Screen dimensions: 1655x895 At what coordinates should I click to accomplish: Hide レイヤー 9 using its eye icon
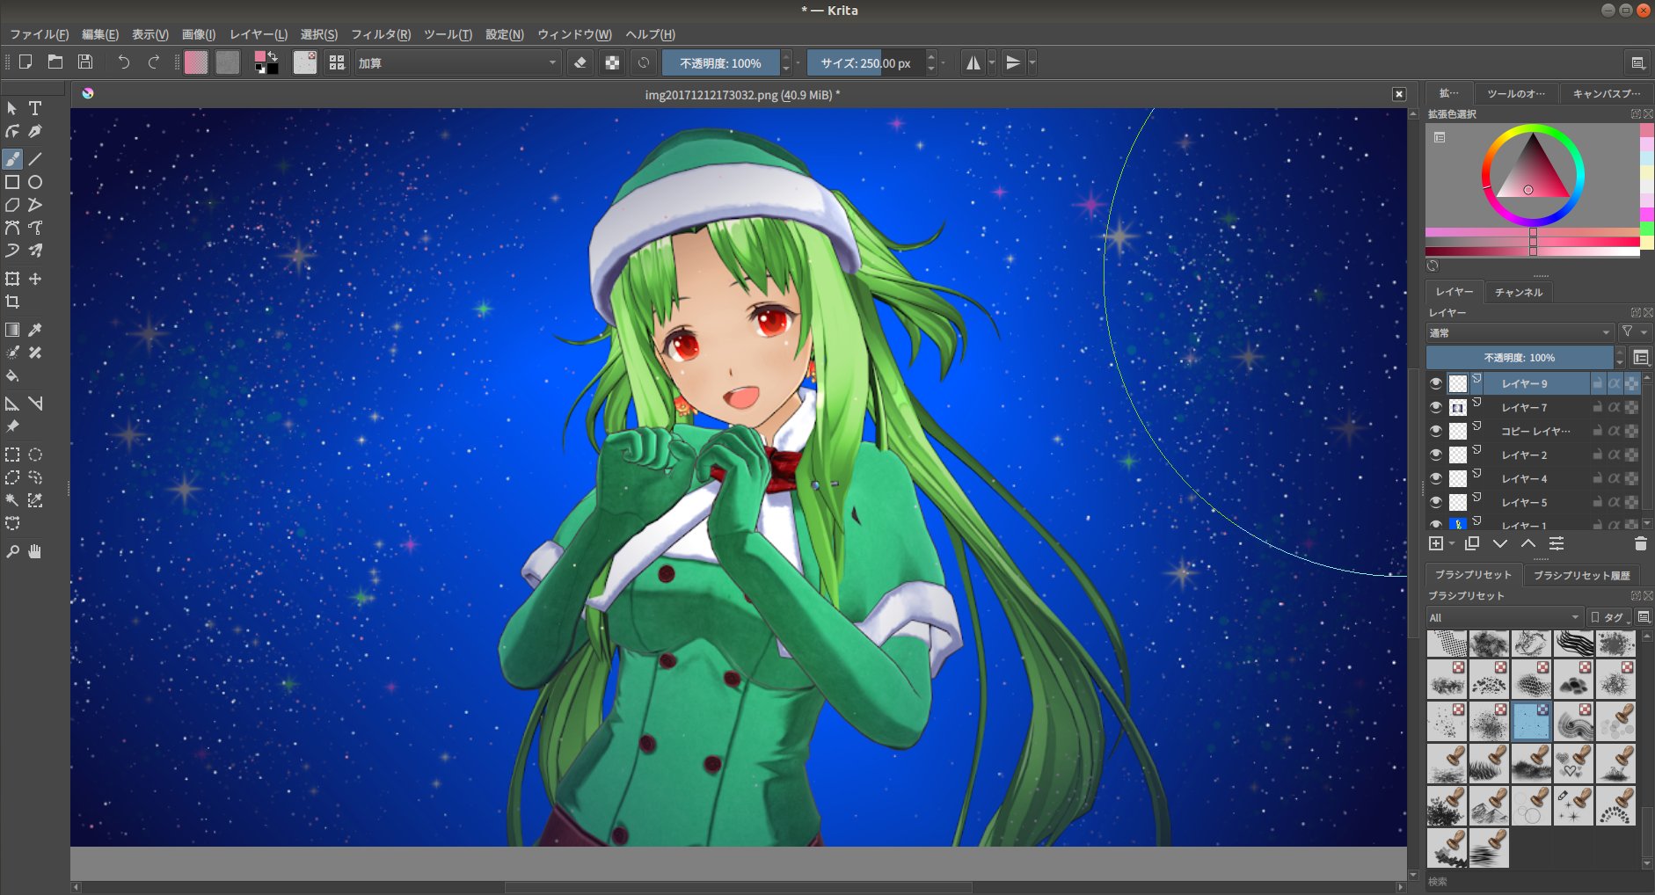(x=1436, y=383)
